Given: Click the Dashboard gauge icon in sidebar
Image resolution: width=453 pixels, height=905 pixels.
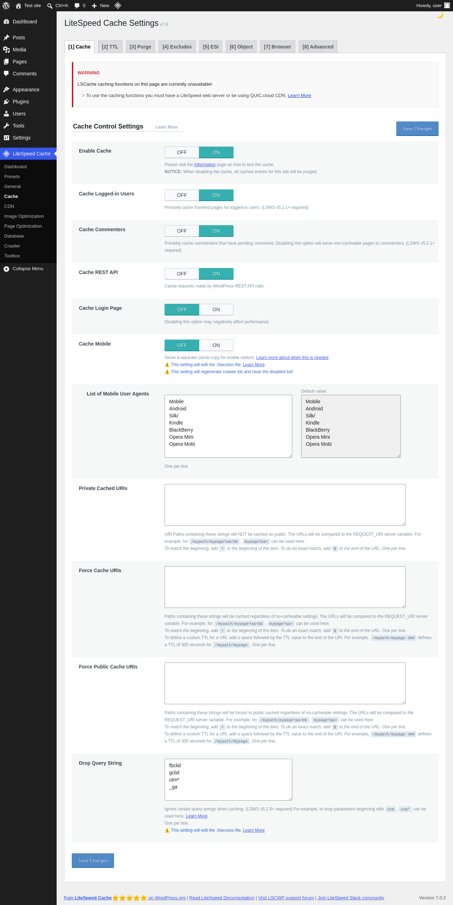Looking at the screenshot, I should click(x=6, y=22).
